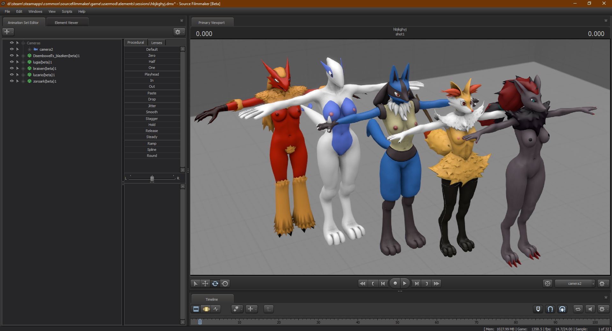Apply the Smooth procedural preset
612x331 pixels.
[152, 112]
